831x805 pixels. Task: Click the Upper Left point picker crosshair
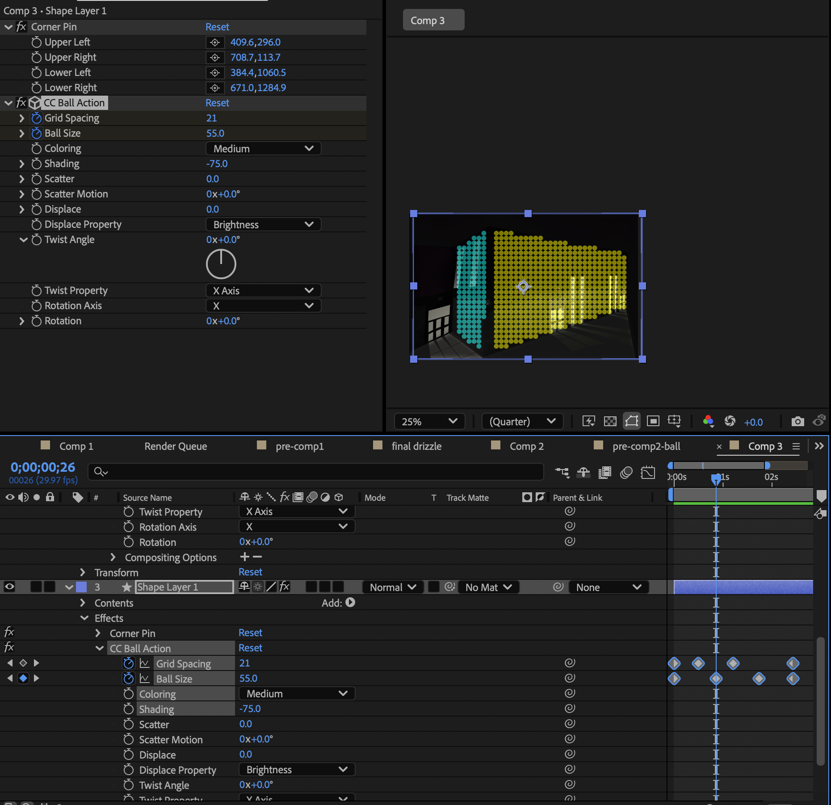pos(215,42)
